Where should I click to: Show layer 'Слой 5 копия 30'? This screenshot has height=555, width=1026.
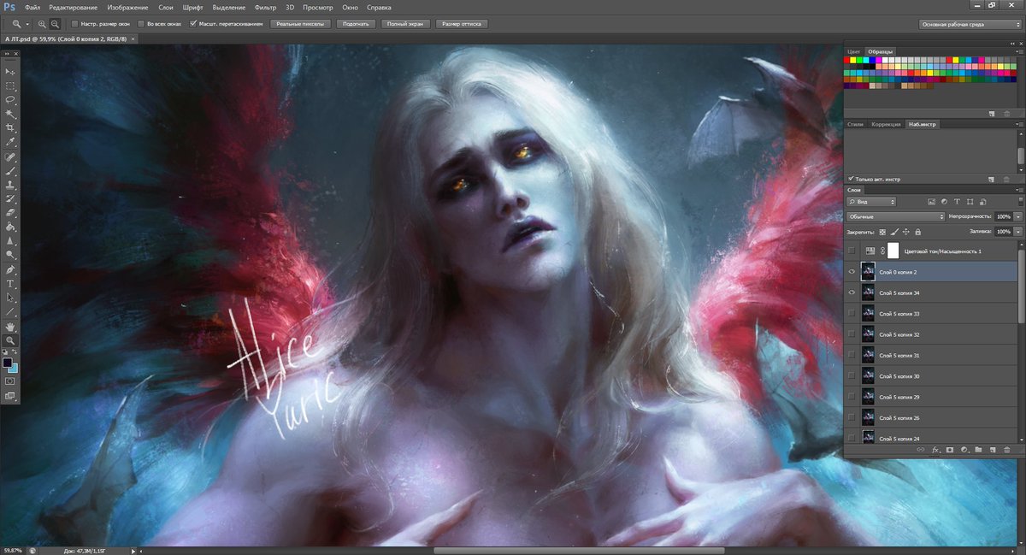coord(851,376)
